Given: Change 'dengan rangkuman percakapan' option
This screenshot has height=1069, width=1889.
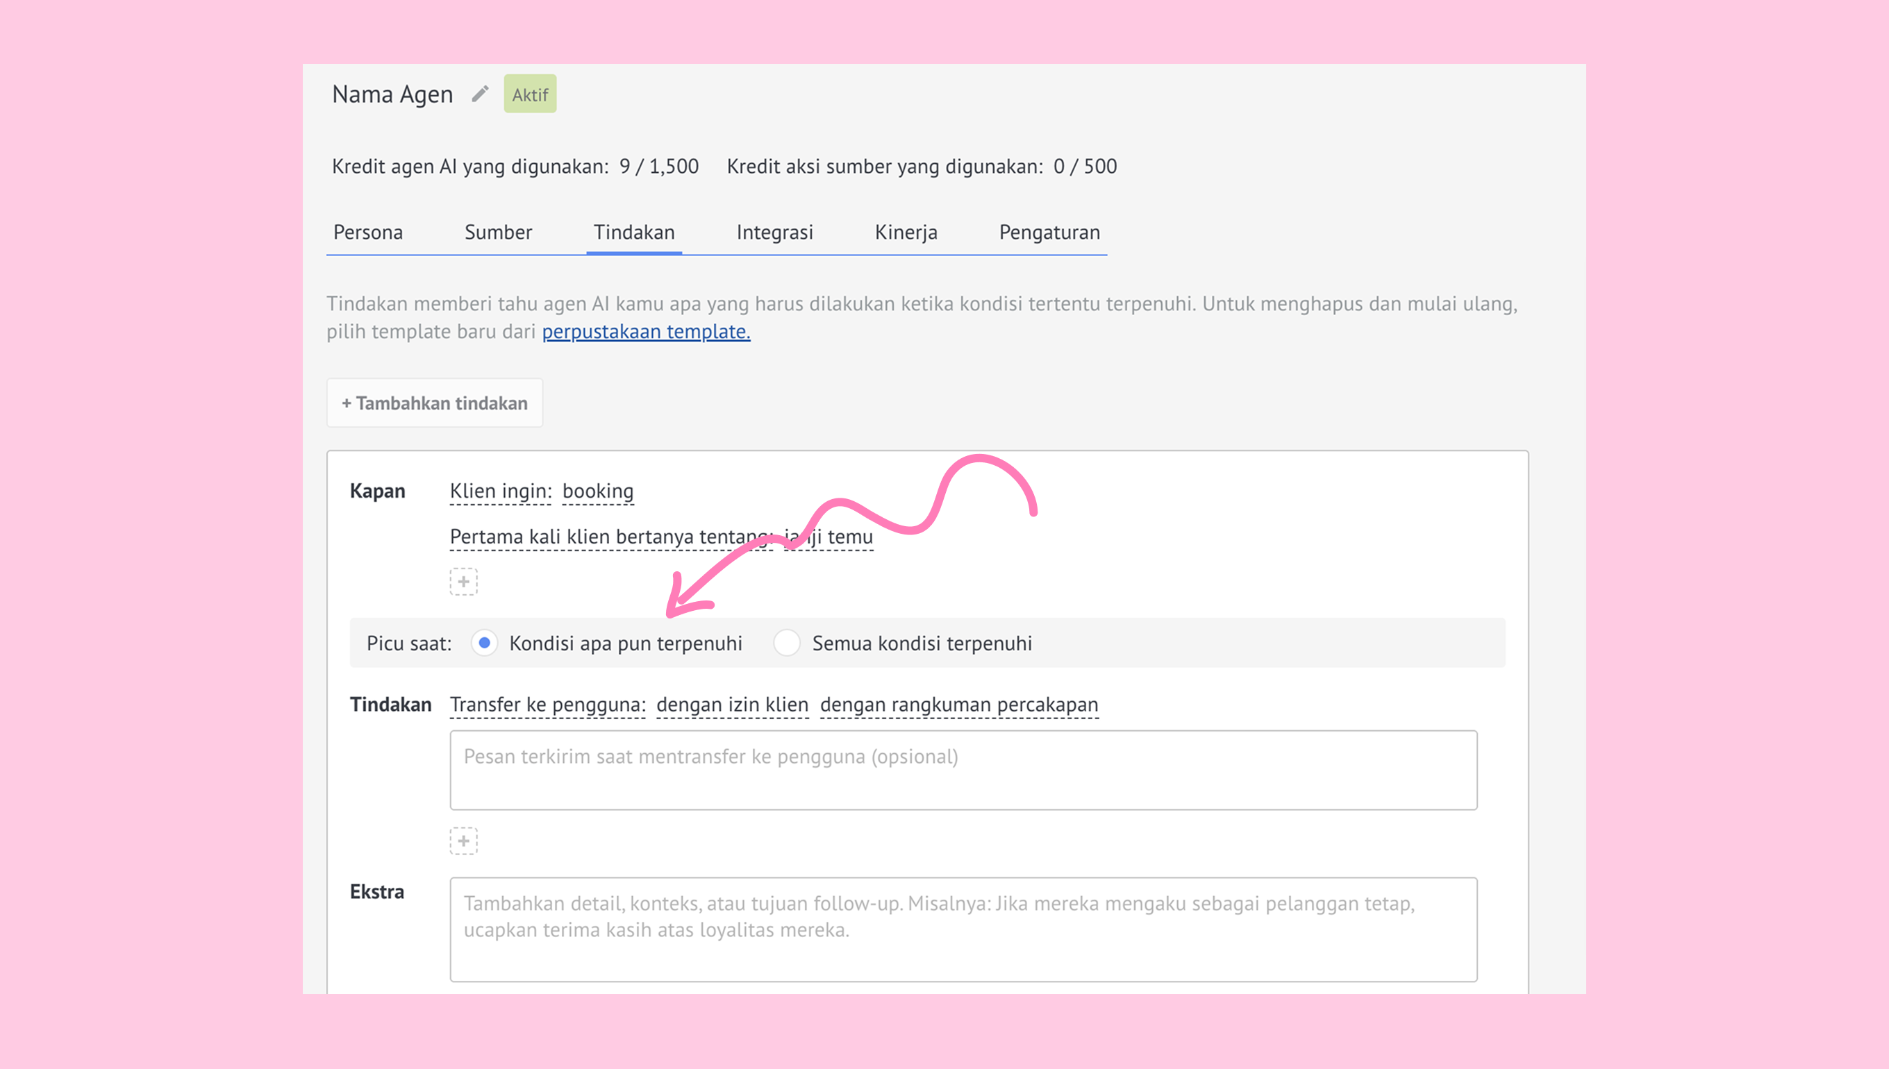Looking at the screenshot, I should pyautogui.click(x=958, y=704).
